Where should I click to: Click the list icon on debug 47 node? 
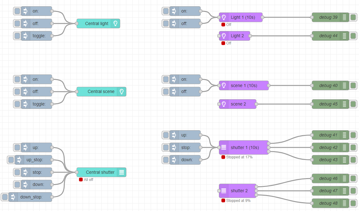click(344, 191)
